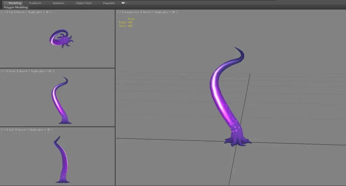
Task: Click the Polys count statistic text
Action: [x=125, y=22]
